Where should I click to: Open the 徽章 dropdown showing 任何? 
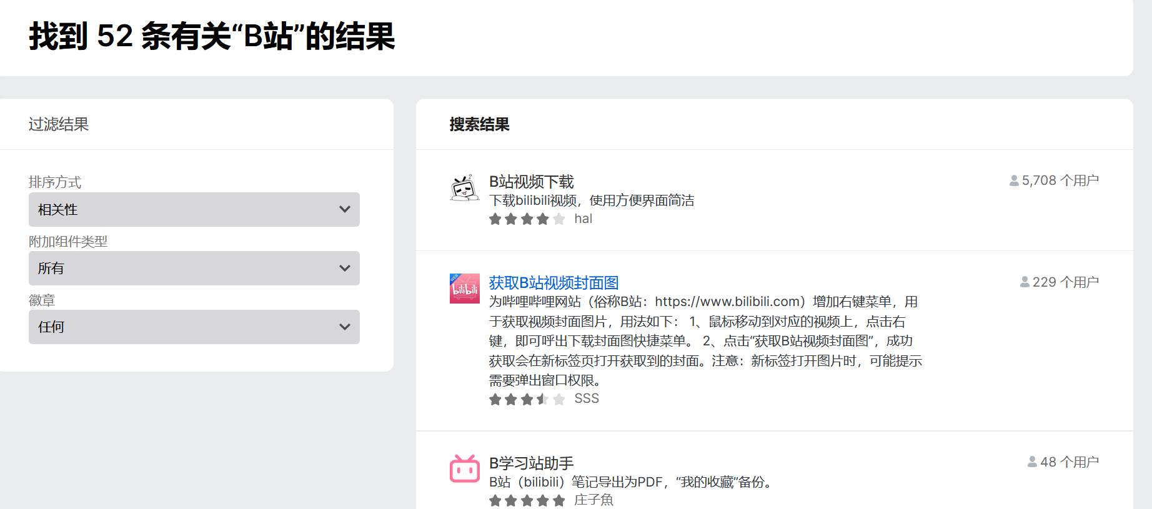(x=194, y=327)
